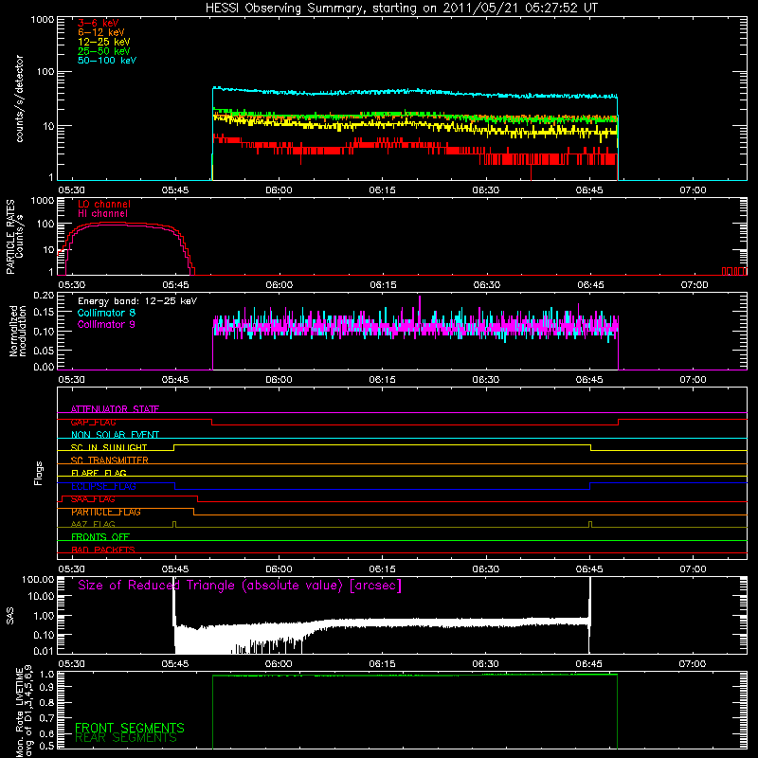Viewport: 758px width, 758px height.
Task: Click the HESSI Observing Summary plot title
Action: tap(402, 9)
